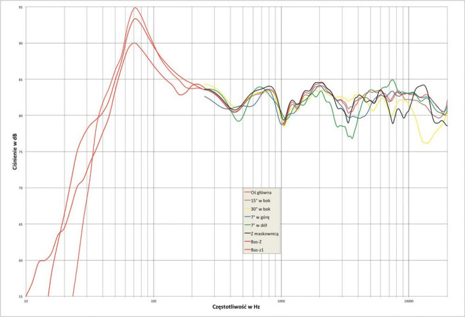The image size is (465, 317).
Task: Click the 75 label on the dB axis
Action: [x=20, y=152]
